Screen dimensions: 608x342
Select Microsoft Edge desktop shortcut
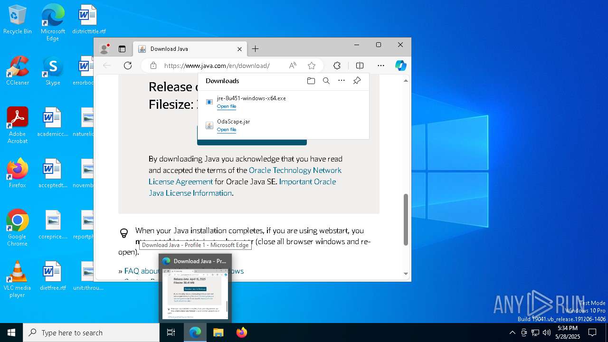[53, 22]
